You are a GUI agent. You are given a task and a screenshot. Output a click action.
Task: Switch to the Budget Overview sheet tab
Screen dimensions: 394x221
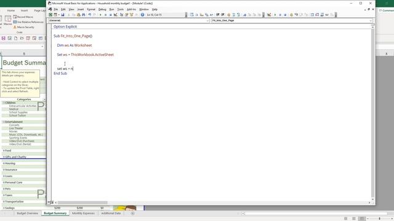[27, 213]
